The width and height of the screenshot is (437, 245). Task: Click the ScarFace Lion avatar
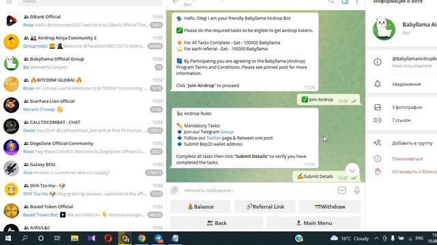coord(11,105)
